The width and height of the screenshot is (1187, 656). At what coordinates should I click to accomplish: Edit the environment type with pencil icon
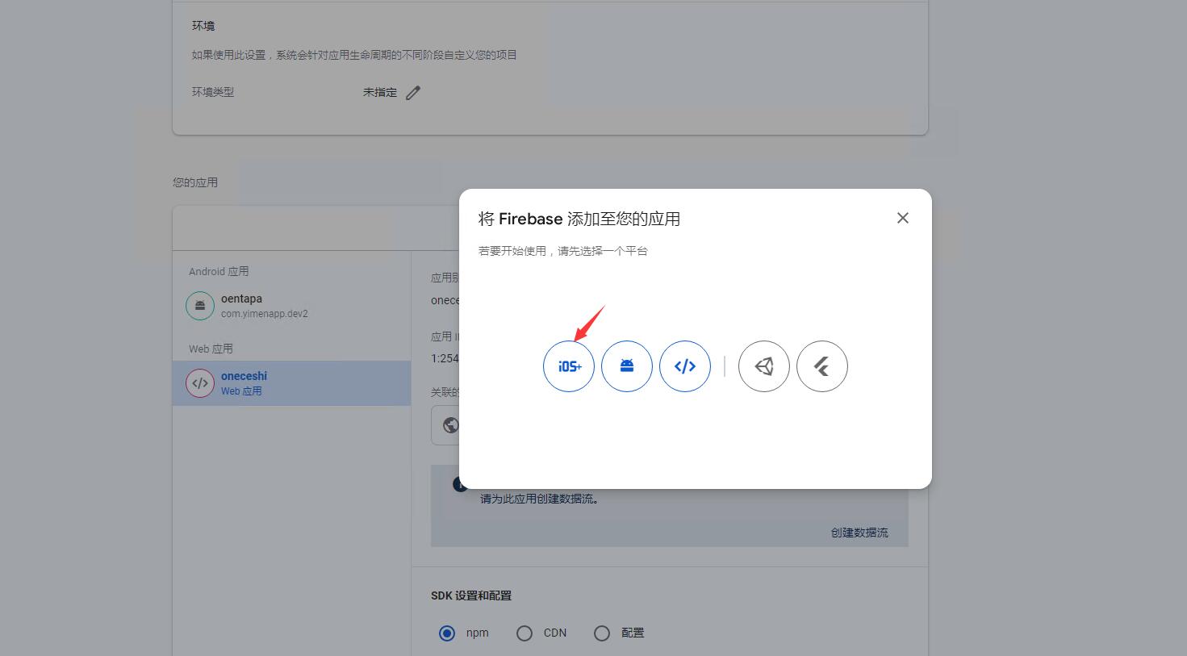pos(413,93)
